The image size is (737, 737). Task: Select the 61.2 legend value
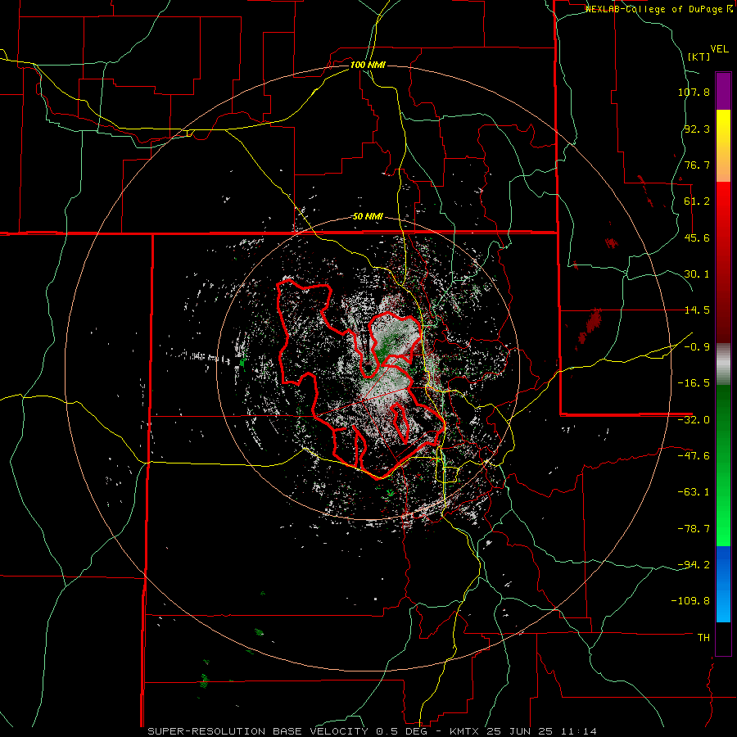pos(697,201)
